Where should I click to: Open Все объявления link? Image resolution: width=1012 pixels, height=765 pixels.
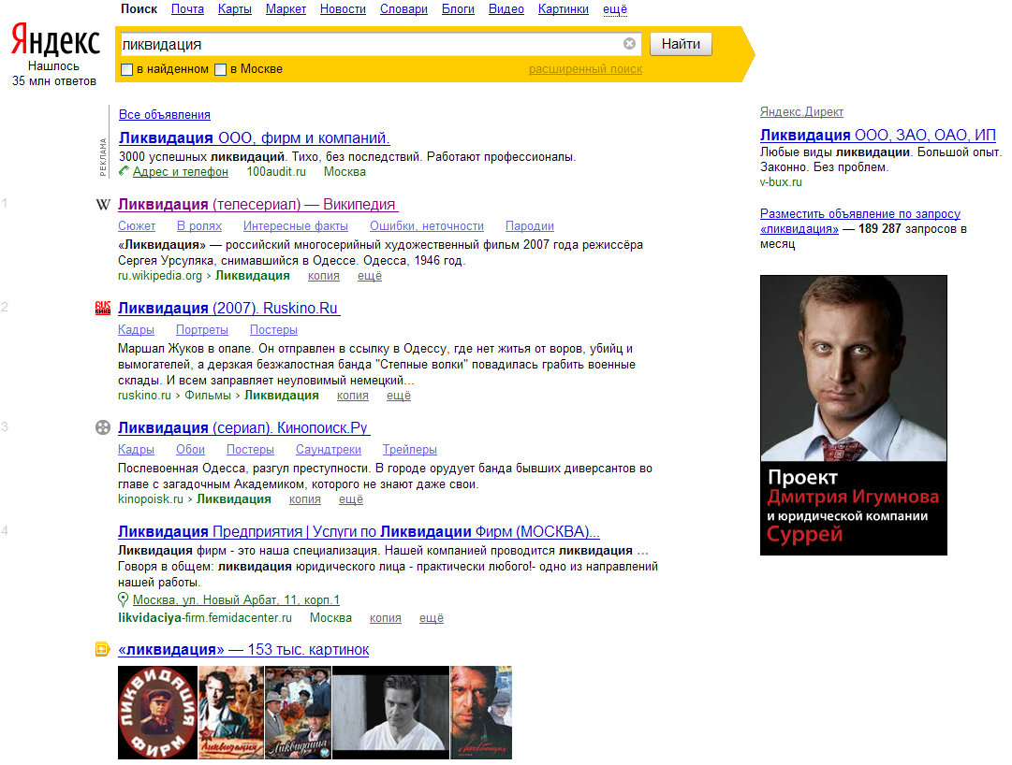point(165,115)
